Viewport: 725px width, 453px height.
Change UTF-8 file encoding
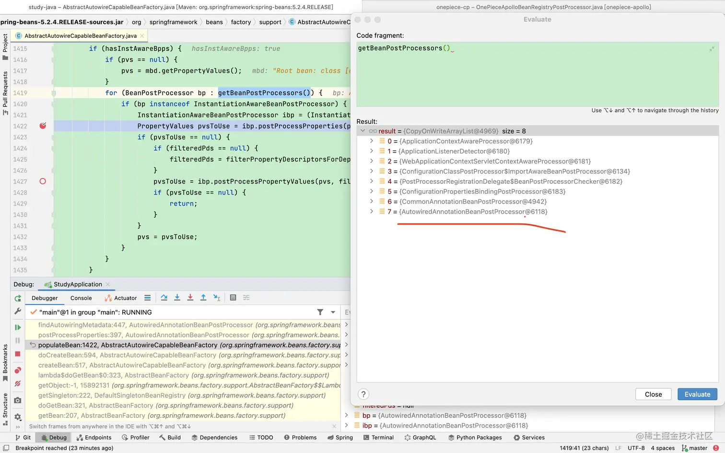(x=636, y=448)
